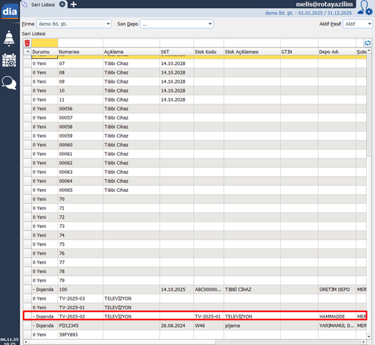Viewport: 375px width, 345px height.
Task: Click the refresh icon above the grid
Action: (x=368, y=43)
